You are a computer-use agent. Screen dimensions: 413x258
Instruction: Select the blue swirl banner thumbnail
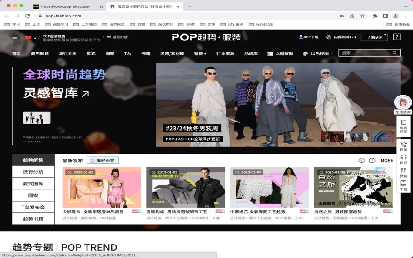point(383,137)
